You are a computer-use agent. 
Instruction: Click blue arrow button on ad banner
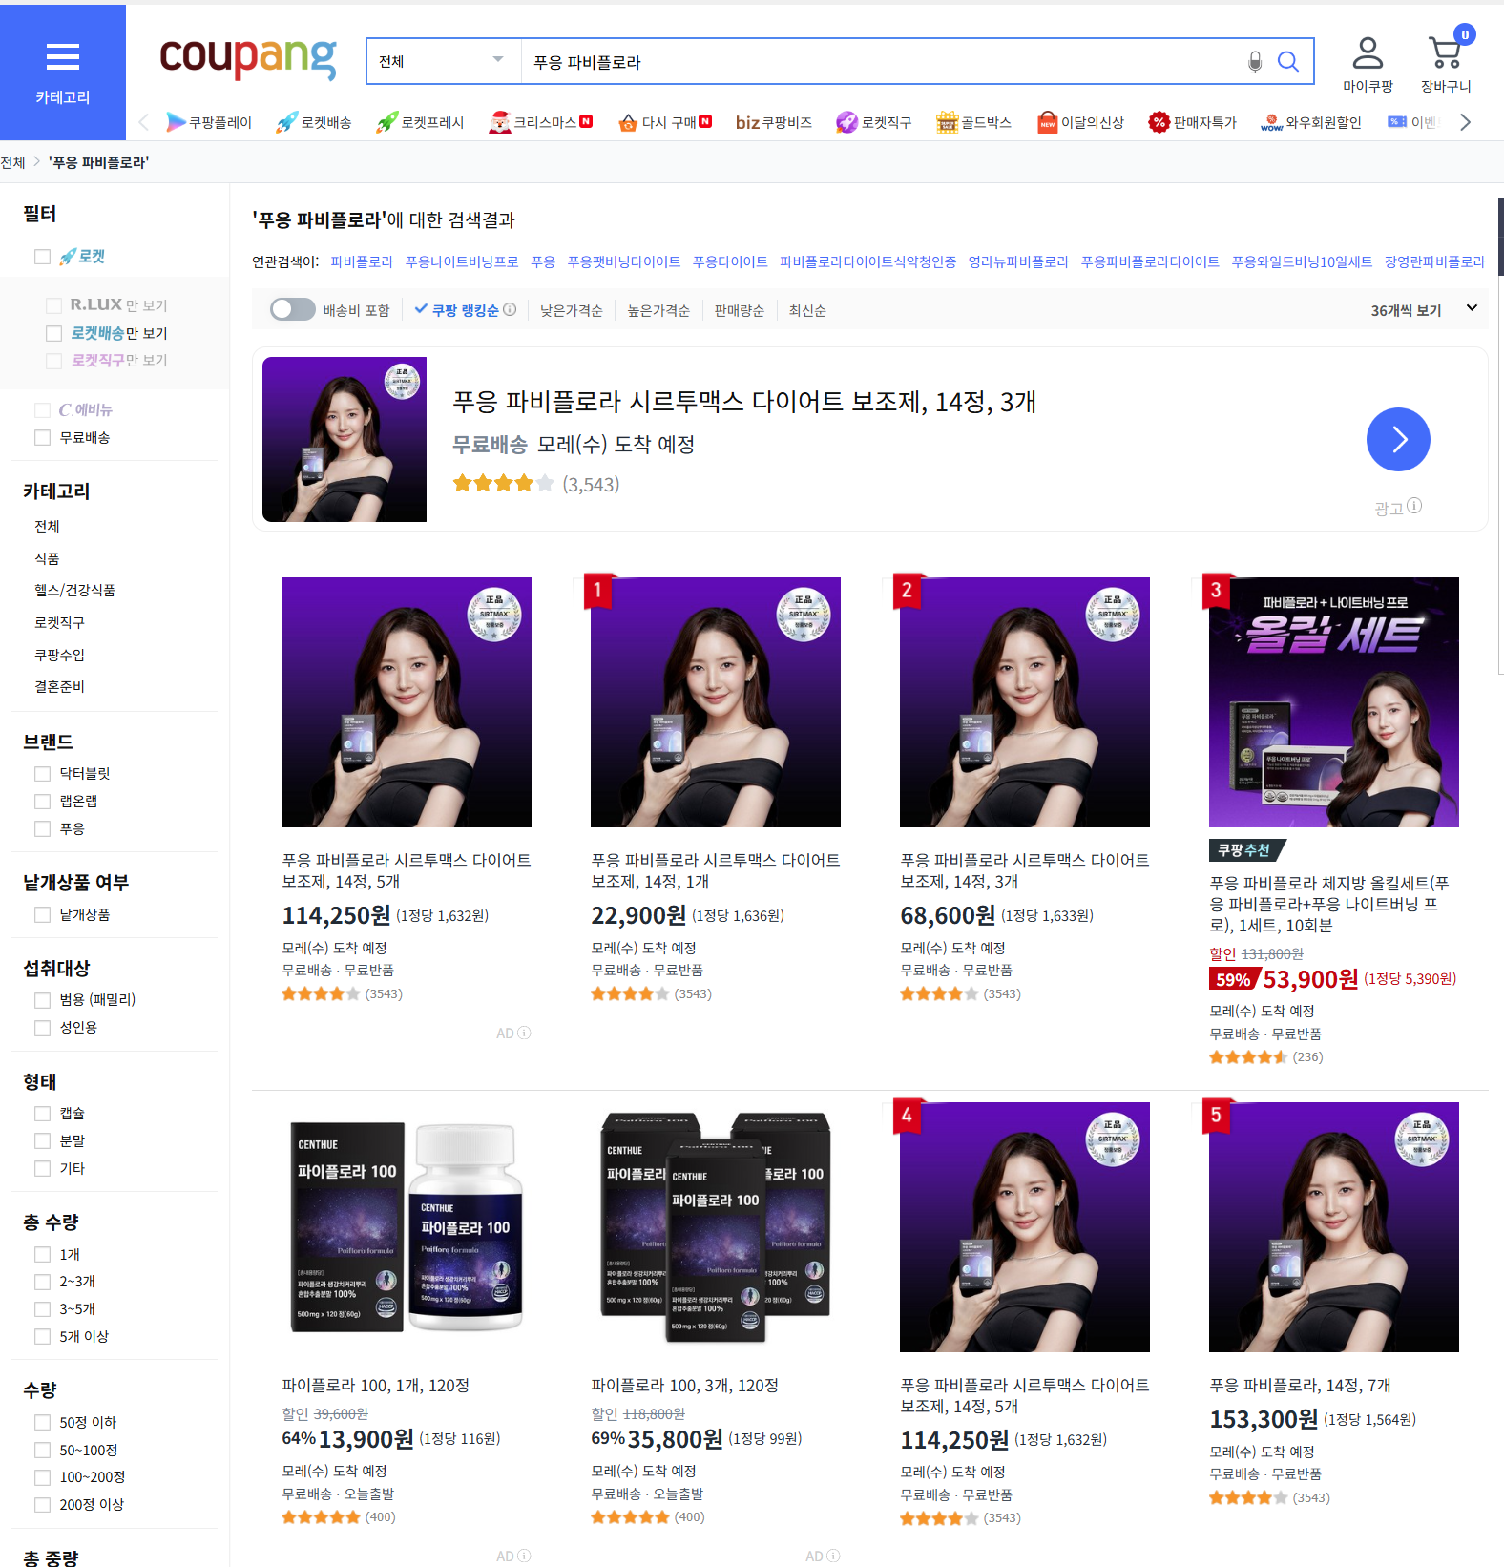tap(1398, 440)
